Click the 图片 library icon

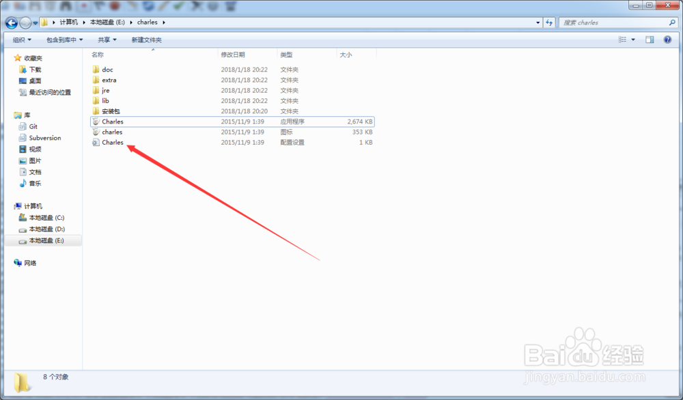tap(23, 160)
